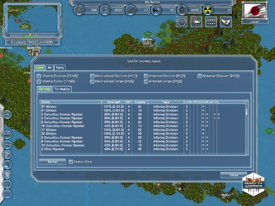Screen dimensions: 275x206
Task: Click the Japan flag in top right
Action: point(255,11)
